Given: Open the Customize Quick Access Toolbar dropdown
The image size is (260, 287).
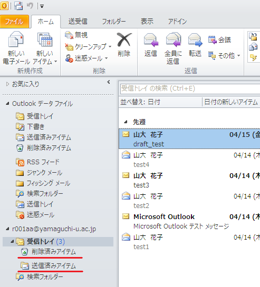Looking at the screenshot, I should 42,7.
